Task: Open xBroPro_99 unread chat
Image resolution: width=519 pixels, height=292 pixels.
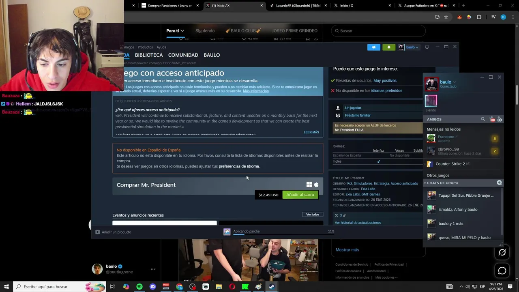Action: coord(463,151)
